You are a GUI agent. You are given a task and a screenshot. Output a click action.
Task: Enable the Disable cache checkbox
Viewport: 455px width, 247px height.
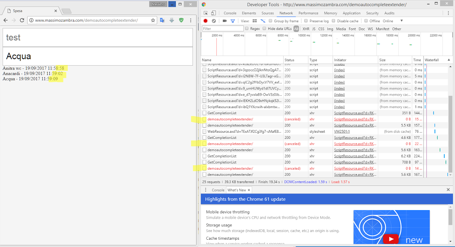pyautogui.click(x=333, y=21)
